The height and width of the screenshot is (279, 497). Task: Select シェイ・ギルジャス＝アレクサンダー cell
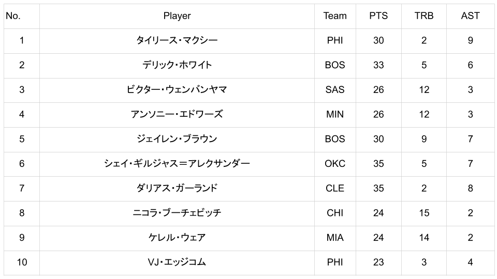tap(177, 164)
